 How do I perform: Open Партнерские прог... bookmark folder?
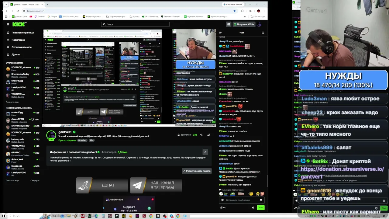pos(117,16)
